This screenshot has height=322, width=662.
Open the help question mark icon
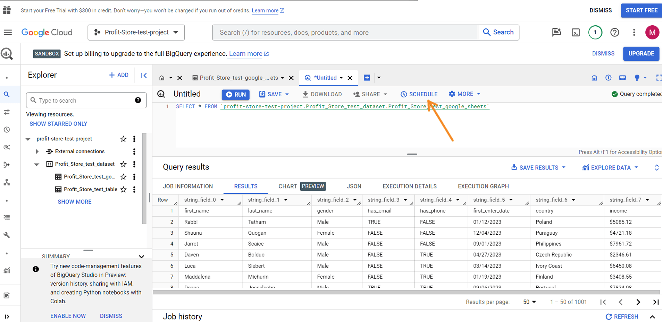[614, 33]
